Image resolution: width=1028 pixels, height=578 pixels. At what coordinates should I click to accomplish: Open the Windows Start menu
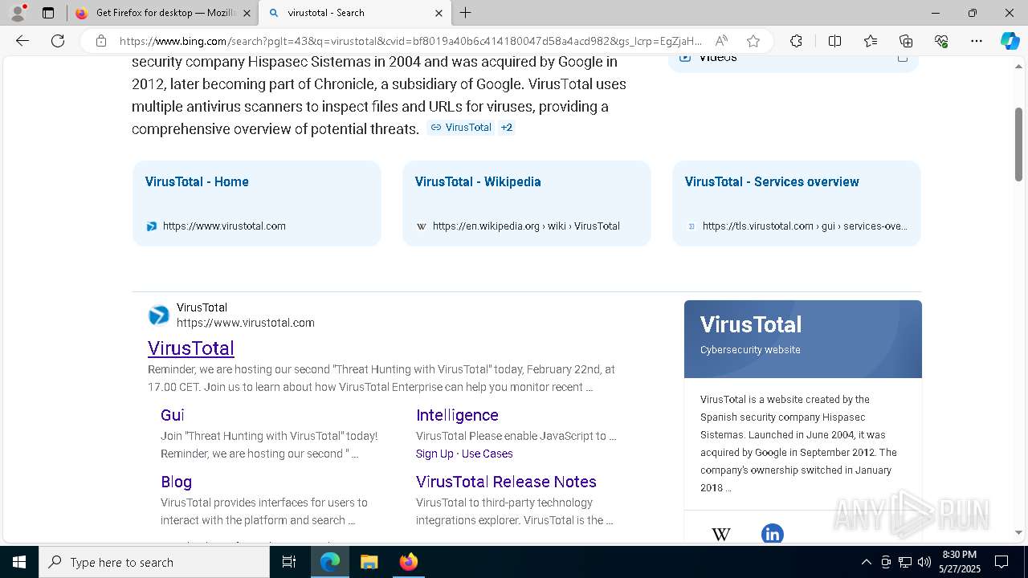(19, 562)
